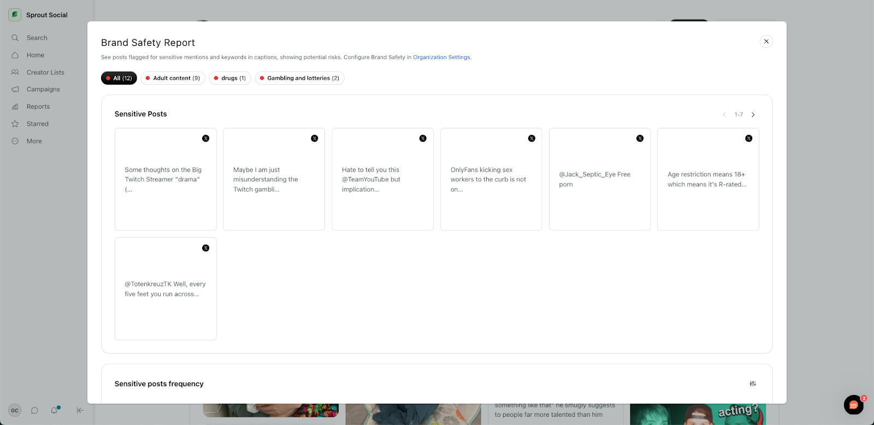Filter by Adult content (9)
The image size is (874, 425).
pos(173,78)
